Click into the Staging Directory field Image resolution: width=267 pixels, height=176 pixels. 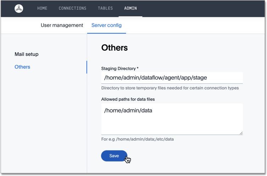point(172,78)
